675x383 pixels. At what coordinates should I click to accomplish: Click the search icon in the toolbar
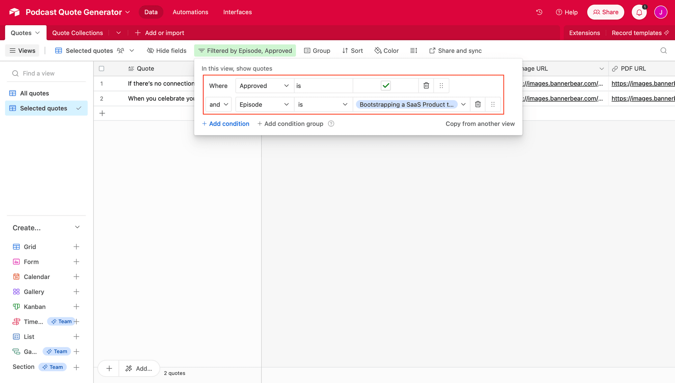pos(664,51)
